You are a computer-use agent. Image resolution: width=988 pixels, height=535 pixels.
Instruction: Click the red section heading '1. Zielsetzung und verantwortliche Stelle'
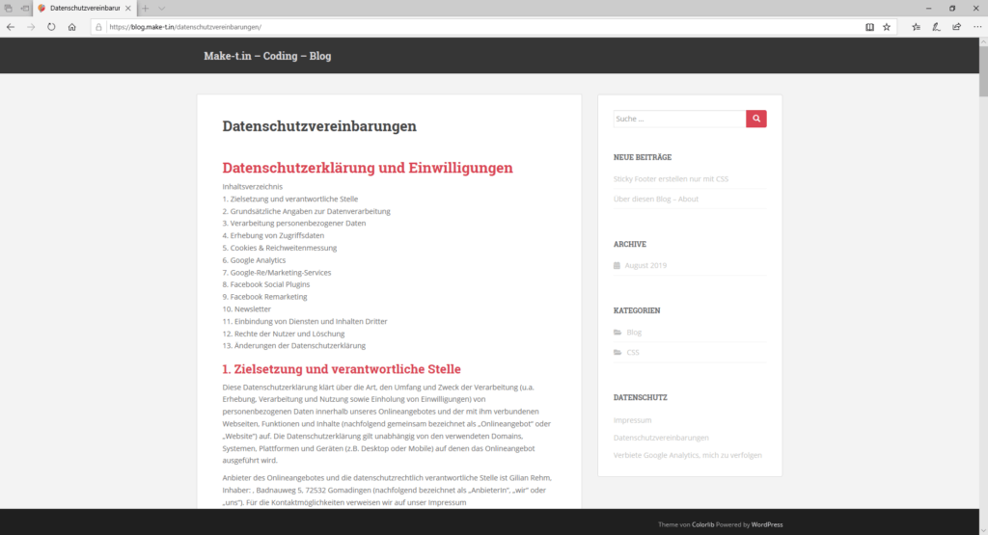coord(342,369)
